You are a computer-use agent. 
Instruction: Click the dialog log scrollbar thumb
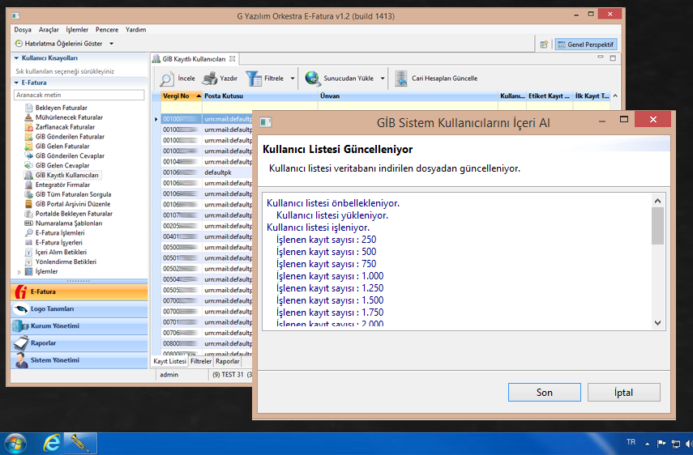click(657, 226)
